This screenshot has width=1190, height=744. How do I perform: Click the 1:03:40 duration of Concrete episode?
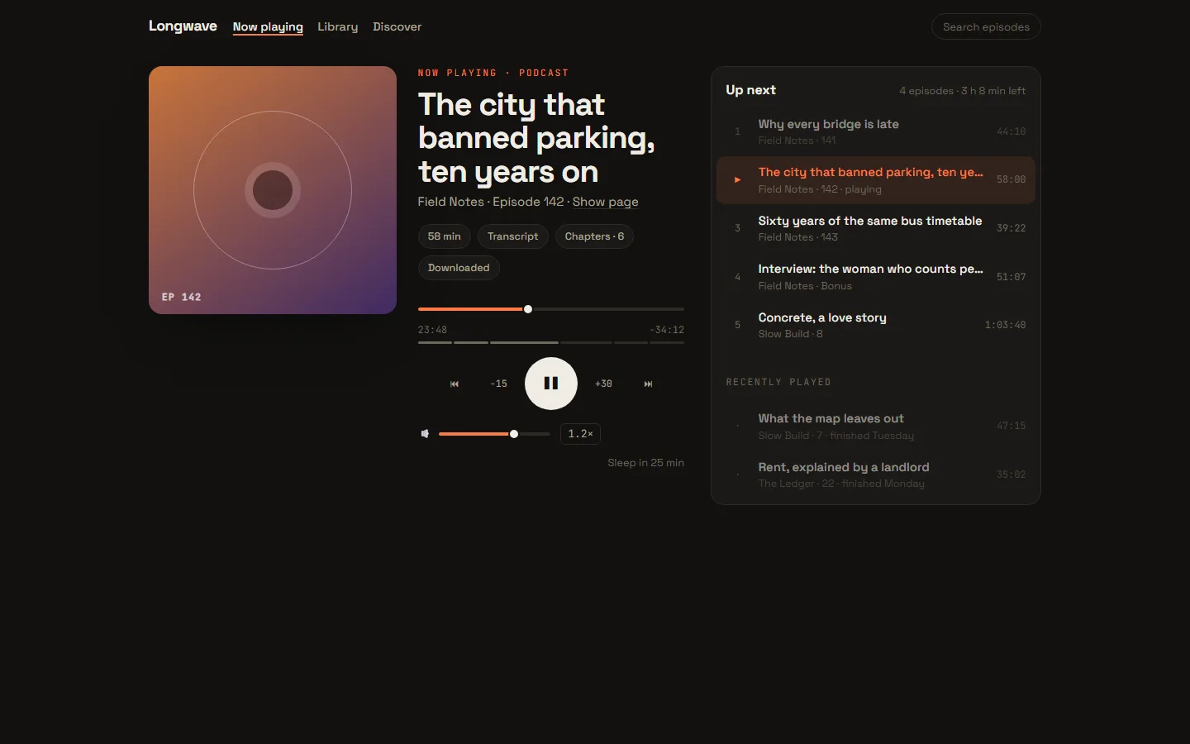[1005, 325]
